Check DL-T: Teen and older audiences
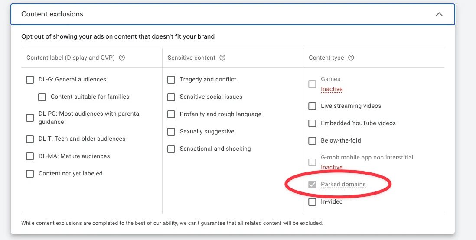Viewport: 476px width, 240px height. click(30, 139)
